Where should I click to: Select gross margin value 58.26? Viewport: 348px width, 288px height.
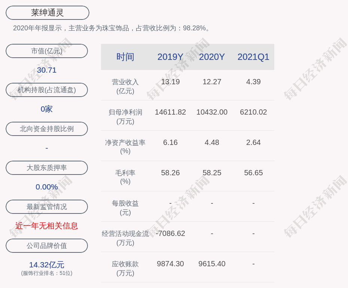pos(171,173)
